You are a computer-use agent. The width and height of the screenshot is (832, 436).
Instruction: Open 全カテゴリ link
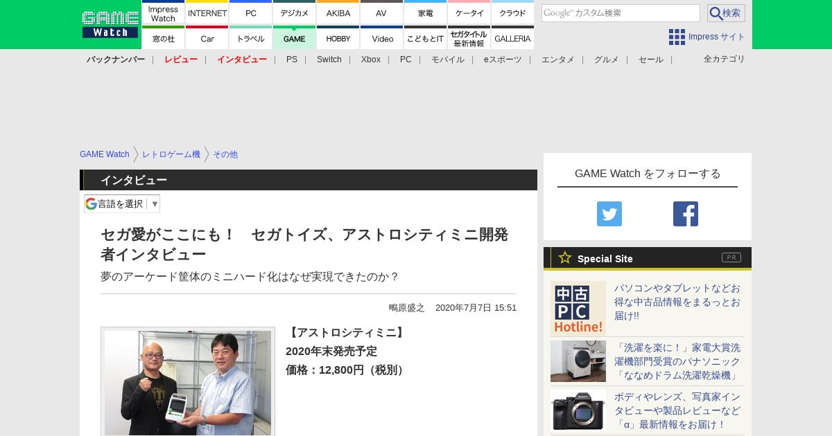click(725, 59)
